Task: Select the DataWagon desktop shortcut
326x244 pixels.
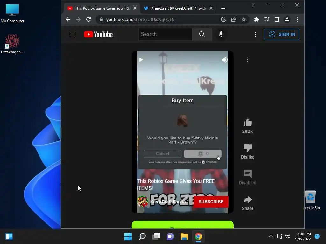Action: tap(12, 44)
